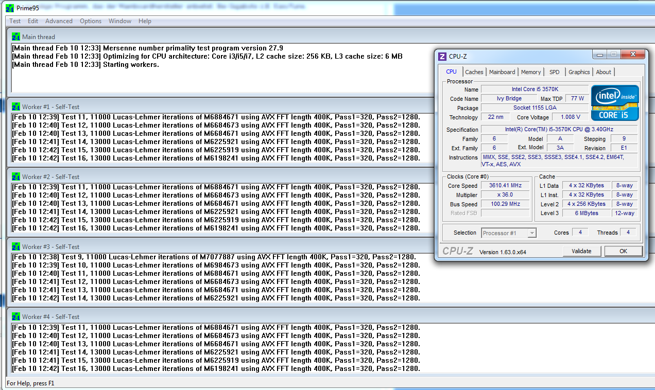Click the Package field Socket 1155 LGA
The height and width of the screenshot is (390, 655).
(x=535, y=108)
